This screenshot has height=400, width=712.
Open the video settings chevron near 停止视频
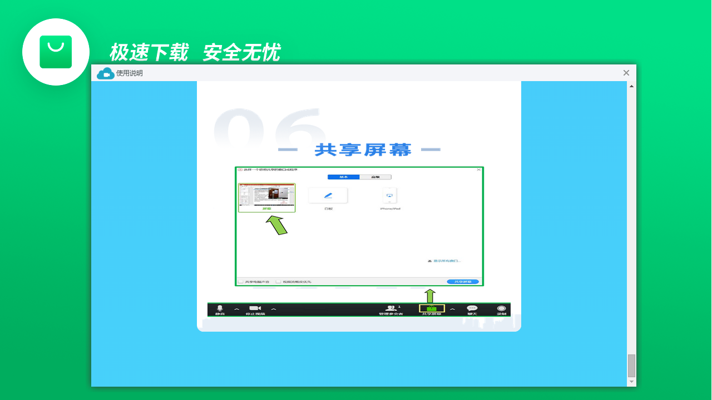coord(273,309)
